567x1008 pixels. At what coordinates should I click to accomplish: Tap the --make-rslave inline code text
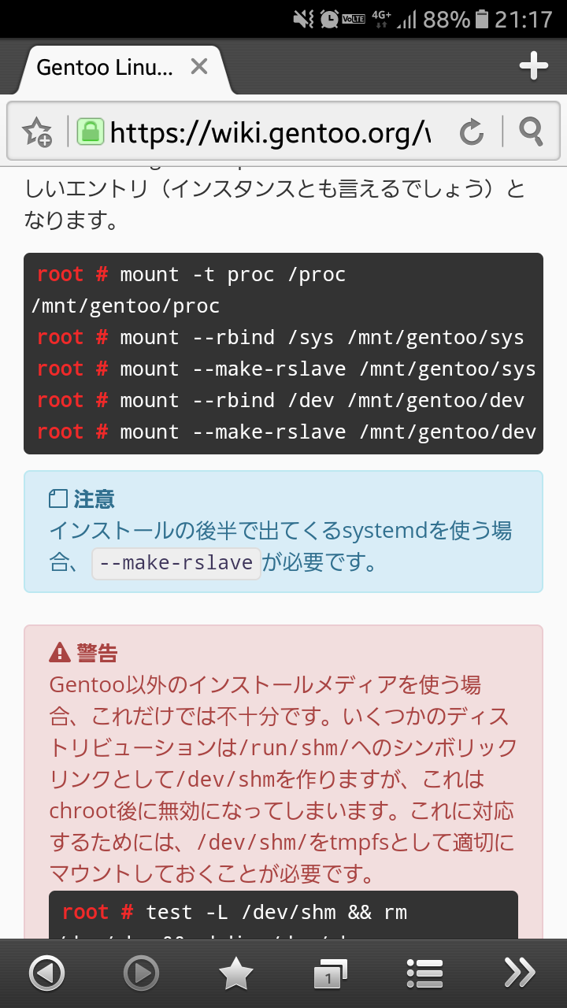point(176,563)
